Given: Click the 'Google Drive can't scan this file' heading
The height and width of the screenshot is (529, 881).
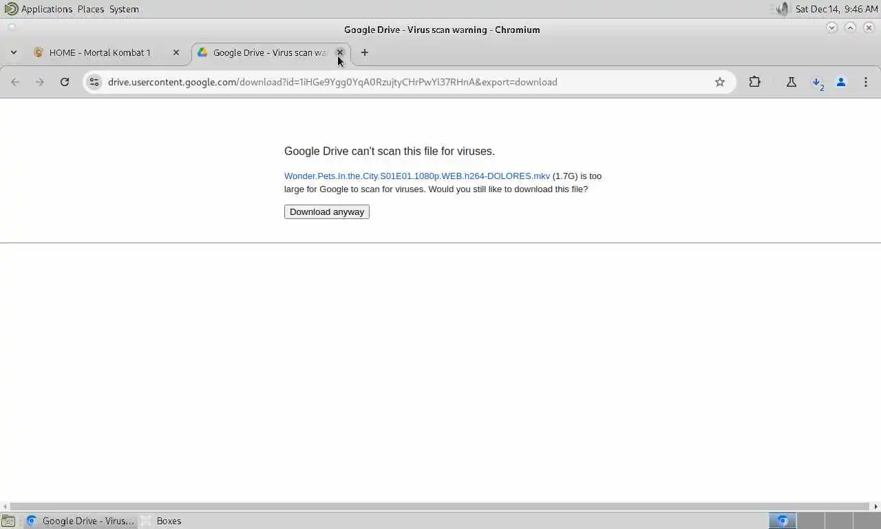Looking at the screenshot, I should 390,151.
